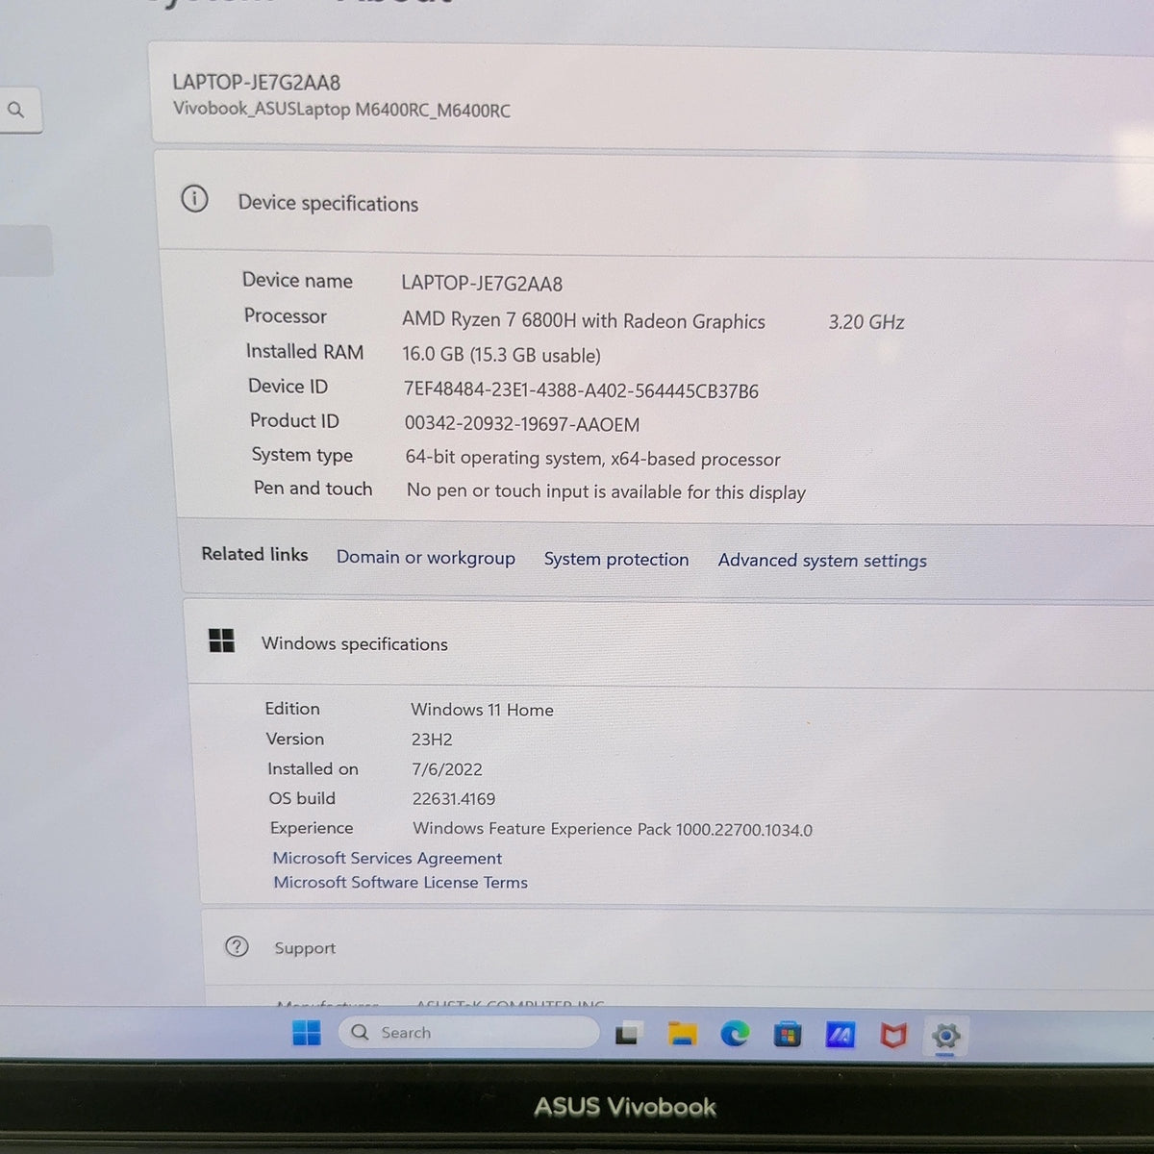Click the Windows logo beside Windows specifications
Viewport: 1154px width, 1154px height.
tap(221, 640)
